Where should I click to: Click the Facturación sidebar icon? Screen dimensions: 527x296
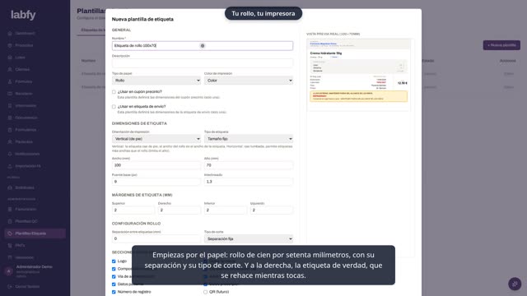click(x=10, y=209)
